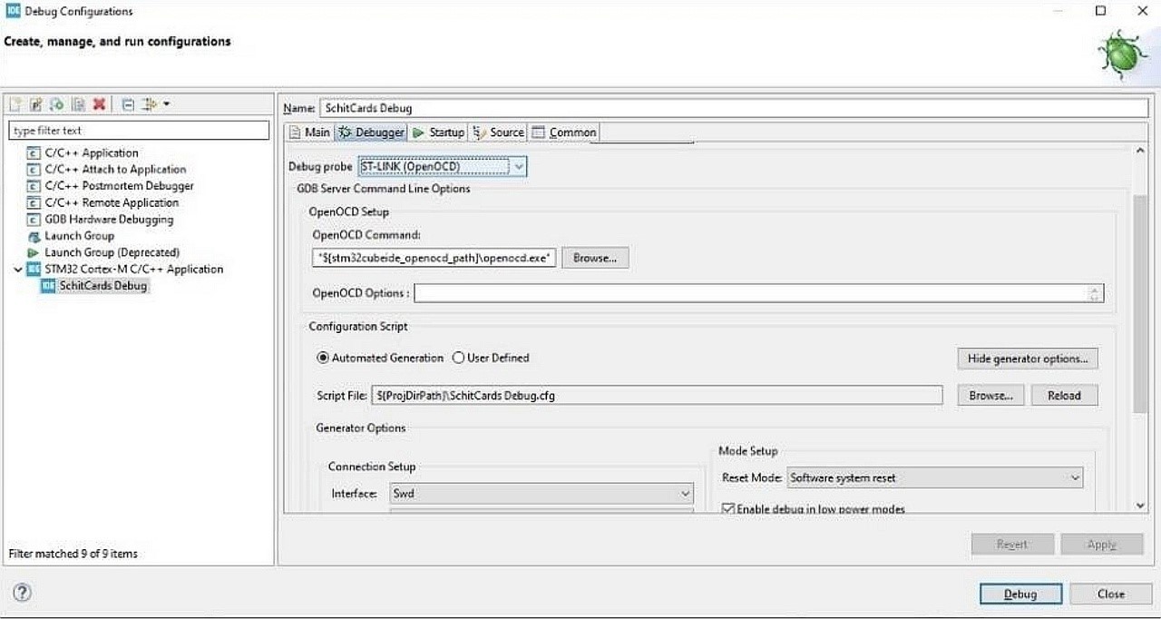Click the help question mark icon
This screenshot has height=619, width=1161.
23,593
